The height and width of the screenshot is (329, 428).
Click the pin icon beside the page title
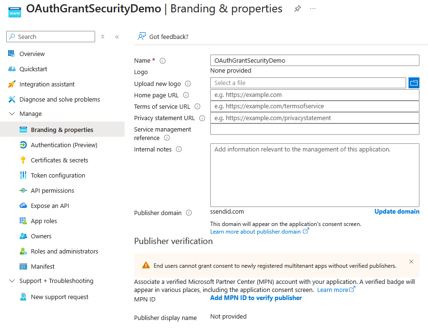pyautogui.click(x=298, y=9)
